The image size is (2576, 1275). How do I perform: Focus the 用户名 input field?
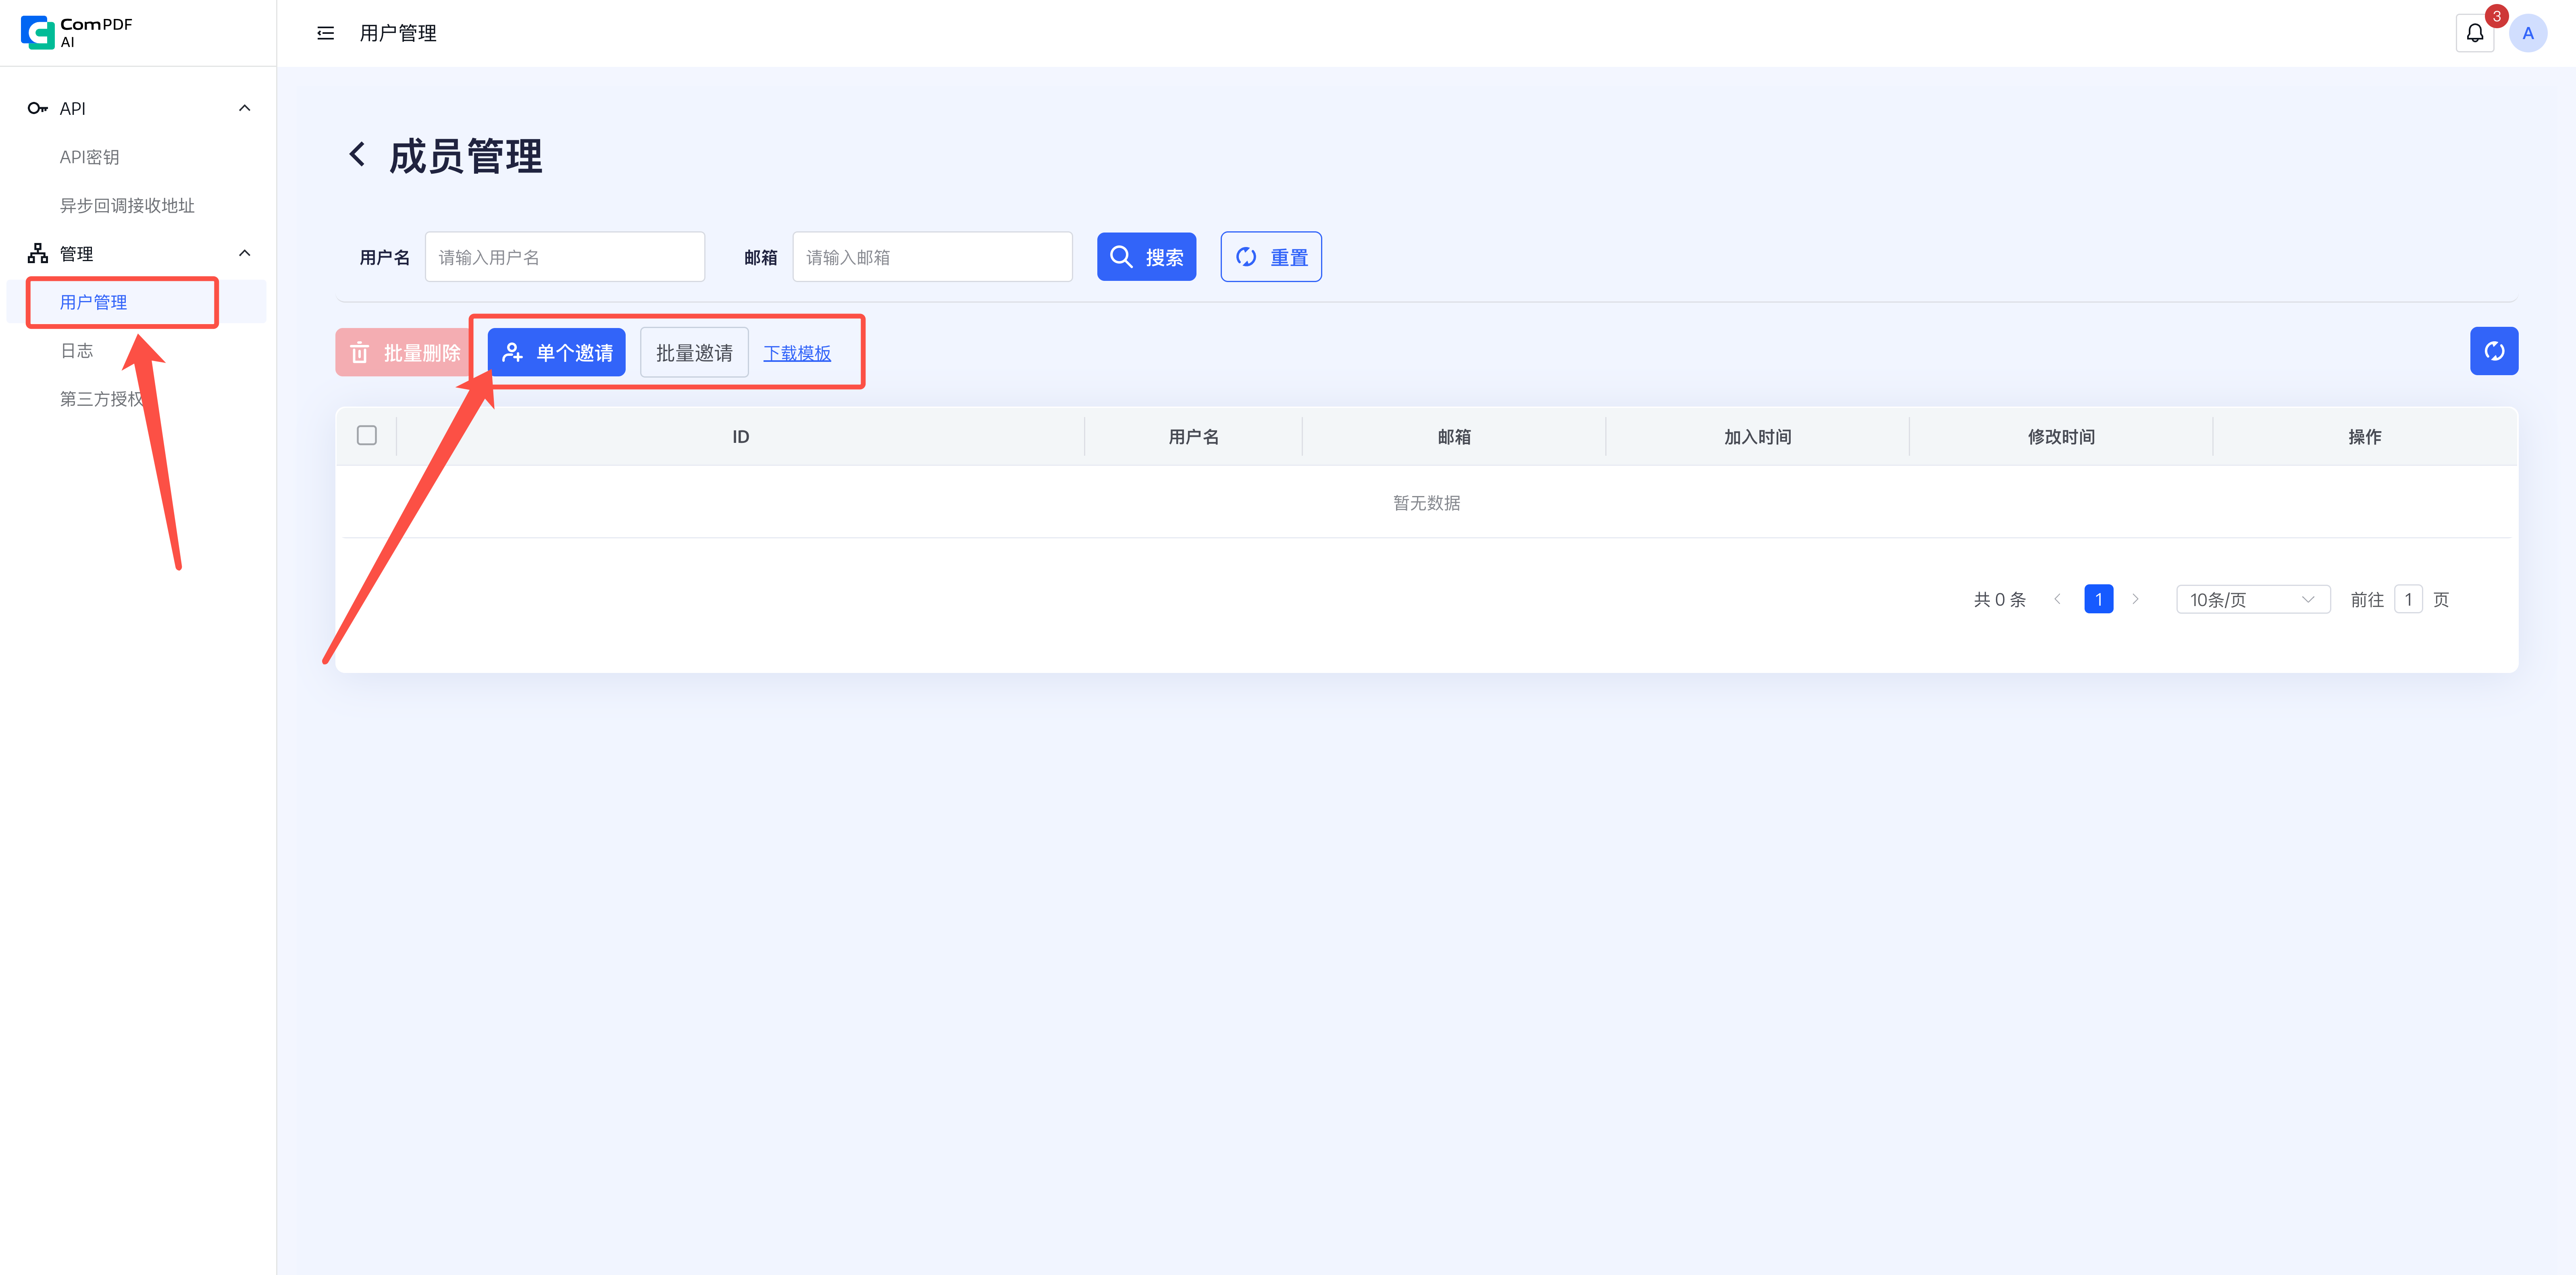[x=565, y=257]
